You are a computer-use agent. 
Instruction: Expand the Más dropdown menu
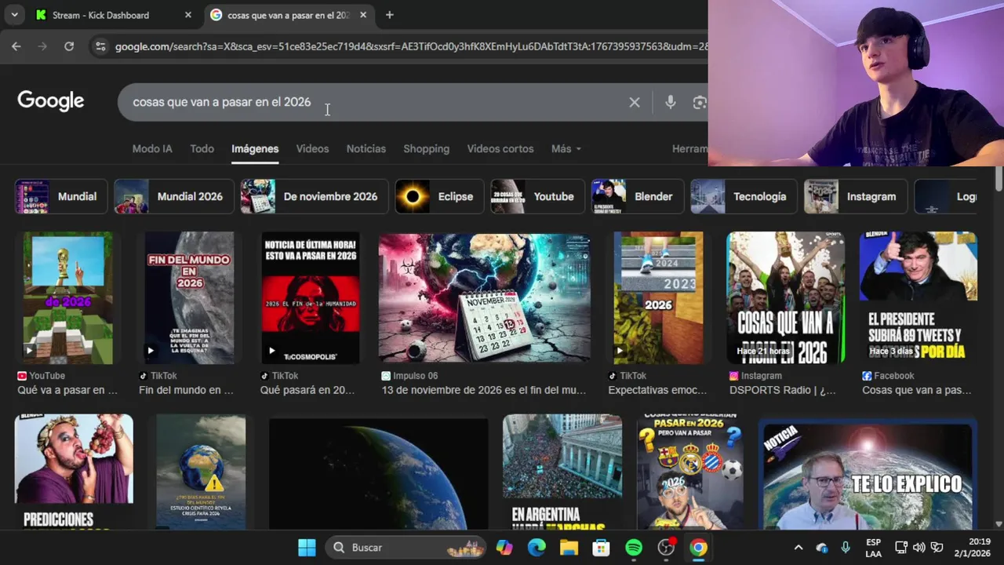[566, 148]
